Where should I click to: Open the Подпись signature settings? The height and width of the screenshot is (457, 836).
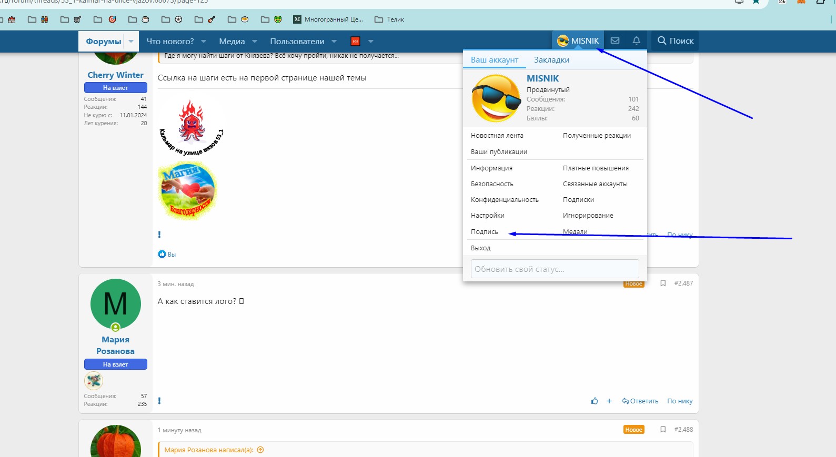click(485, 231)
